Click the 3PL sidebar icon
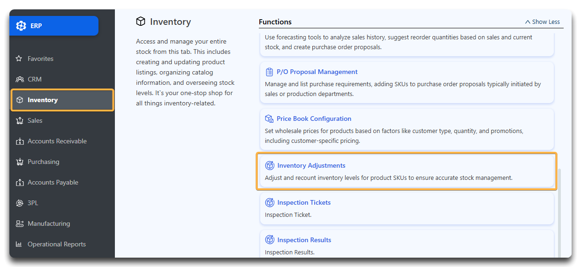The image size is (581, 267). [x=19, y=203]
